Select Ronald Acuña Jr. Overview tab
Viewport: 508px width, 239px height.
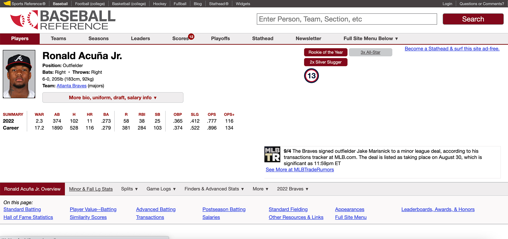pyautogui.click(x=32, y=189)
